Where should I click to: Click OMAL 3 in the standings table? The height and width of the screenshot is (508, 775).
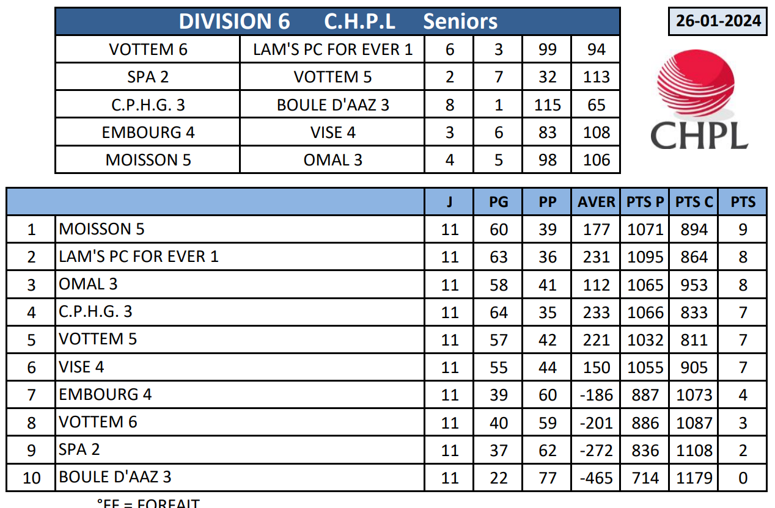pyautogui.click(x=89, y=284)
